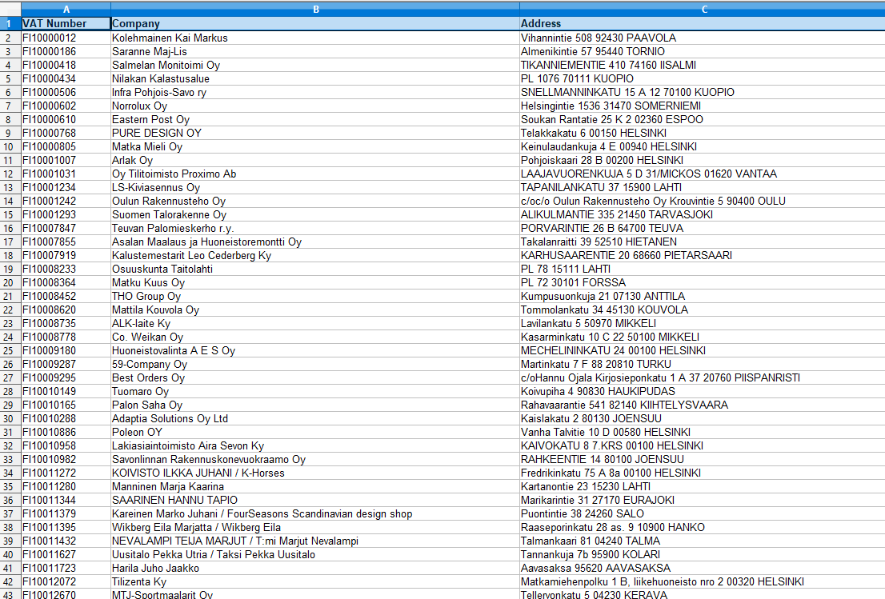Click cell ALK-laite Ky
The height and width of the screenshot is (599, 885).
(315, 324)
